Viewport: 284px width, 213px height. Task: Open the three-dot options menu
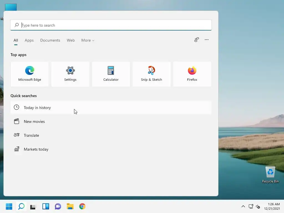coord(206,40)
